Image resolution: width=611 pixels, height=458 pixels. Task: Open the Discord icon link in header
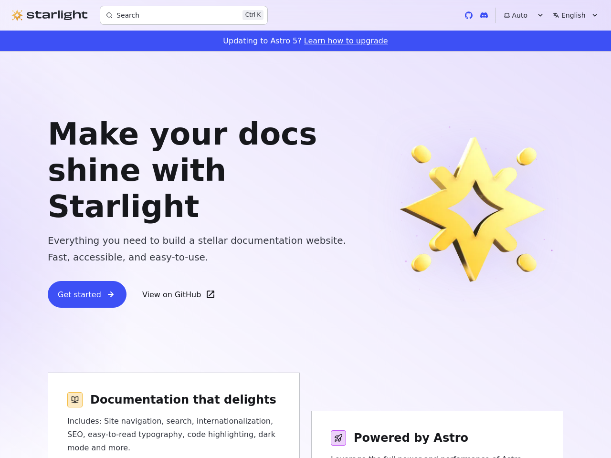tap(484, 15)
